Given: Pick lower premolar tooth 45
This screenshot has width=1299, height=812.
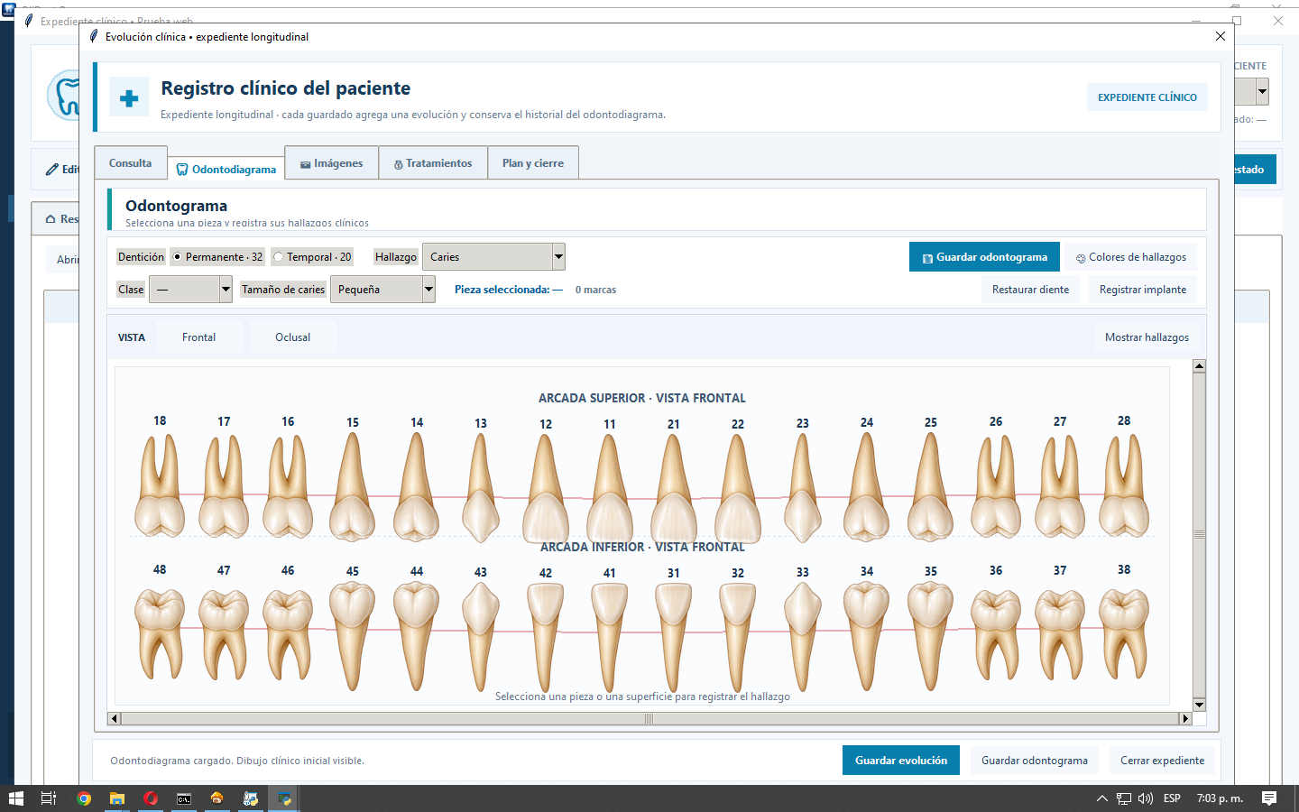Looking at the screenshot, I should pos(352,636).
